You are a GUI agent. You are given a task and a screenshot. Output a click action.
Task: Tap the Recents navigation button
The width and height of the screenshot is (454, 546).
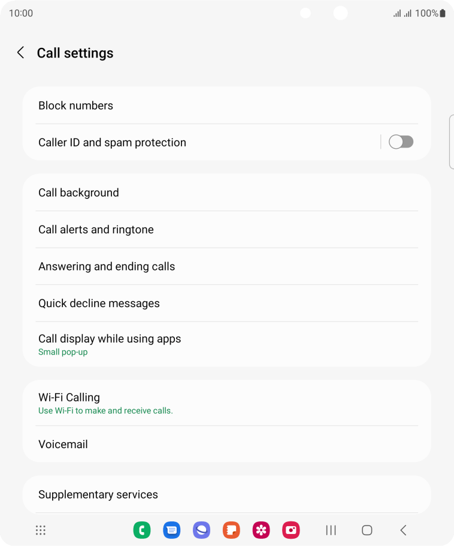tap(331, 530)
